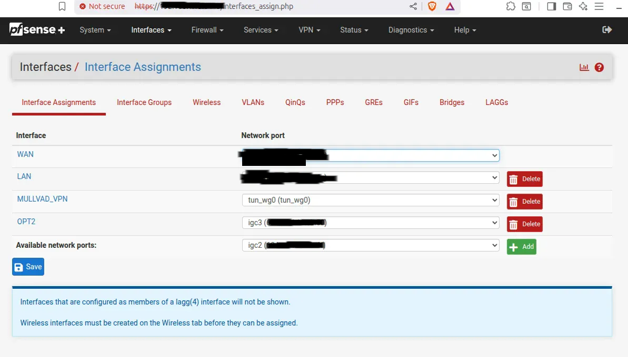Click the disk icon on the Save button

click(x=19, y=266)
